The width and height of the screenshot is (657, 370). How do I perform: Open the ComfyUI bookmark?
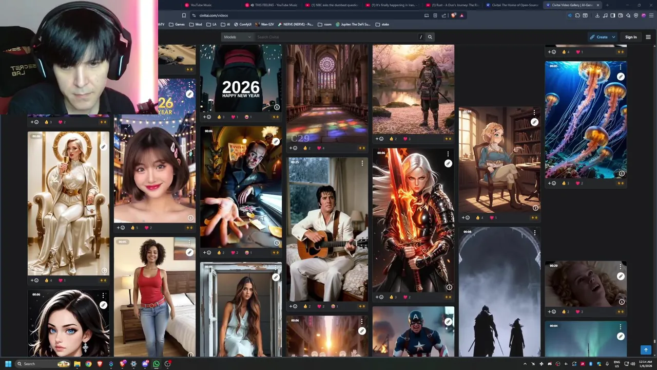coord(243,24)
